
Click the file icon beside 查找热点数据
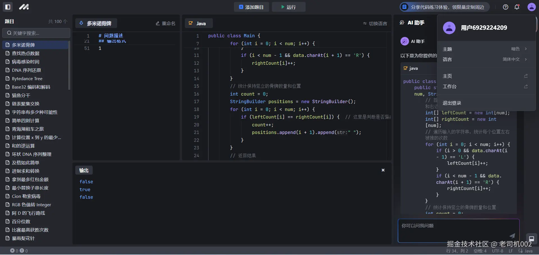(x=8, y=53)
